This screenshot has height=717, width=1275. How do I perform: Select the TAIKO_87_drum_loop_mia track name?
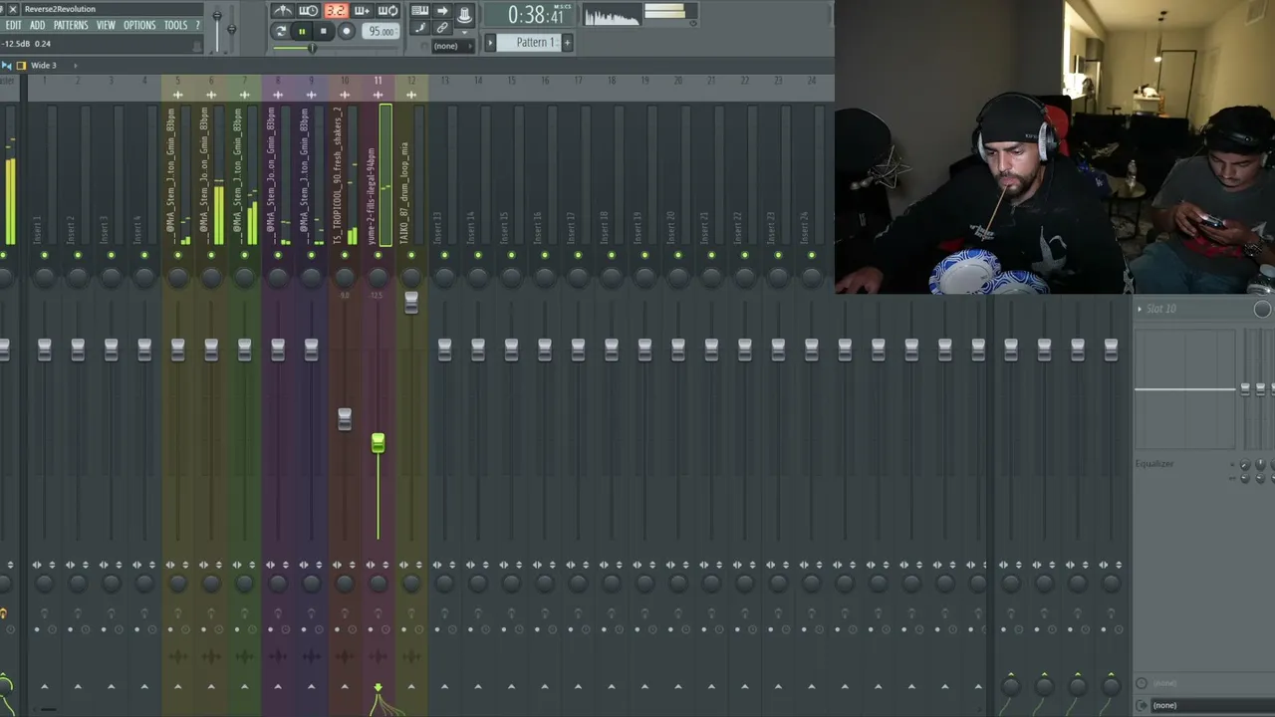[x=404, y=193]
